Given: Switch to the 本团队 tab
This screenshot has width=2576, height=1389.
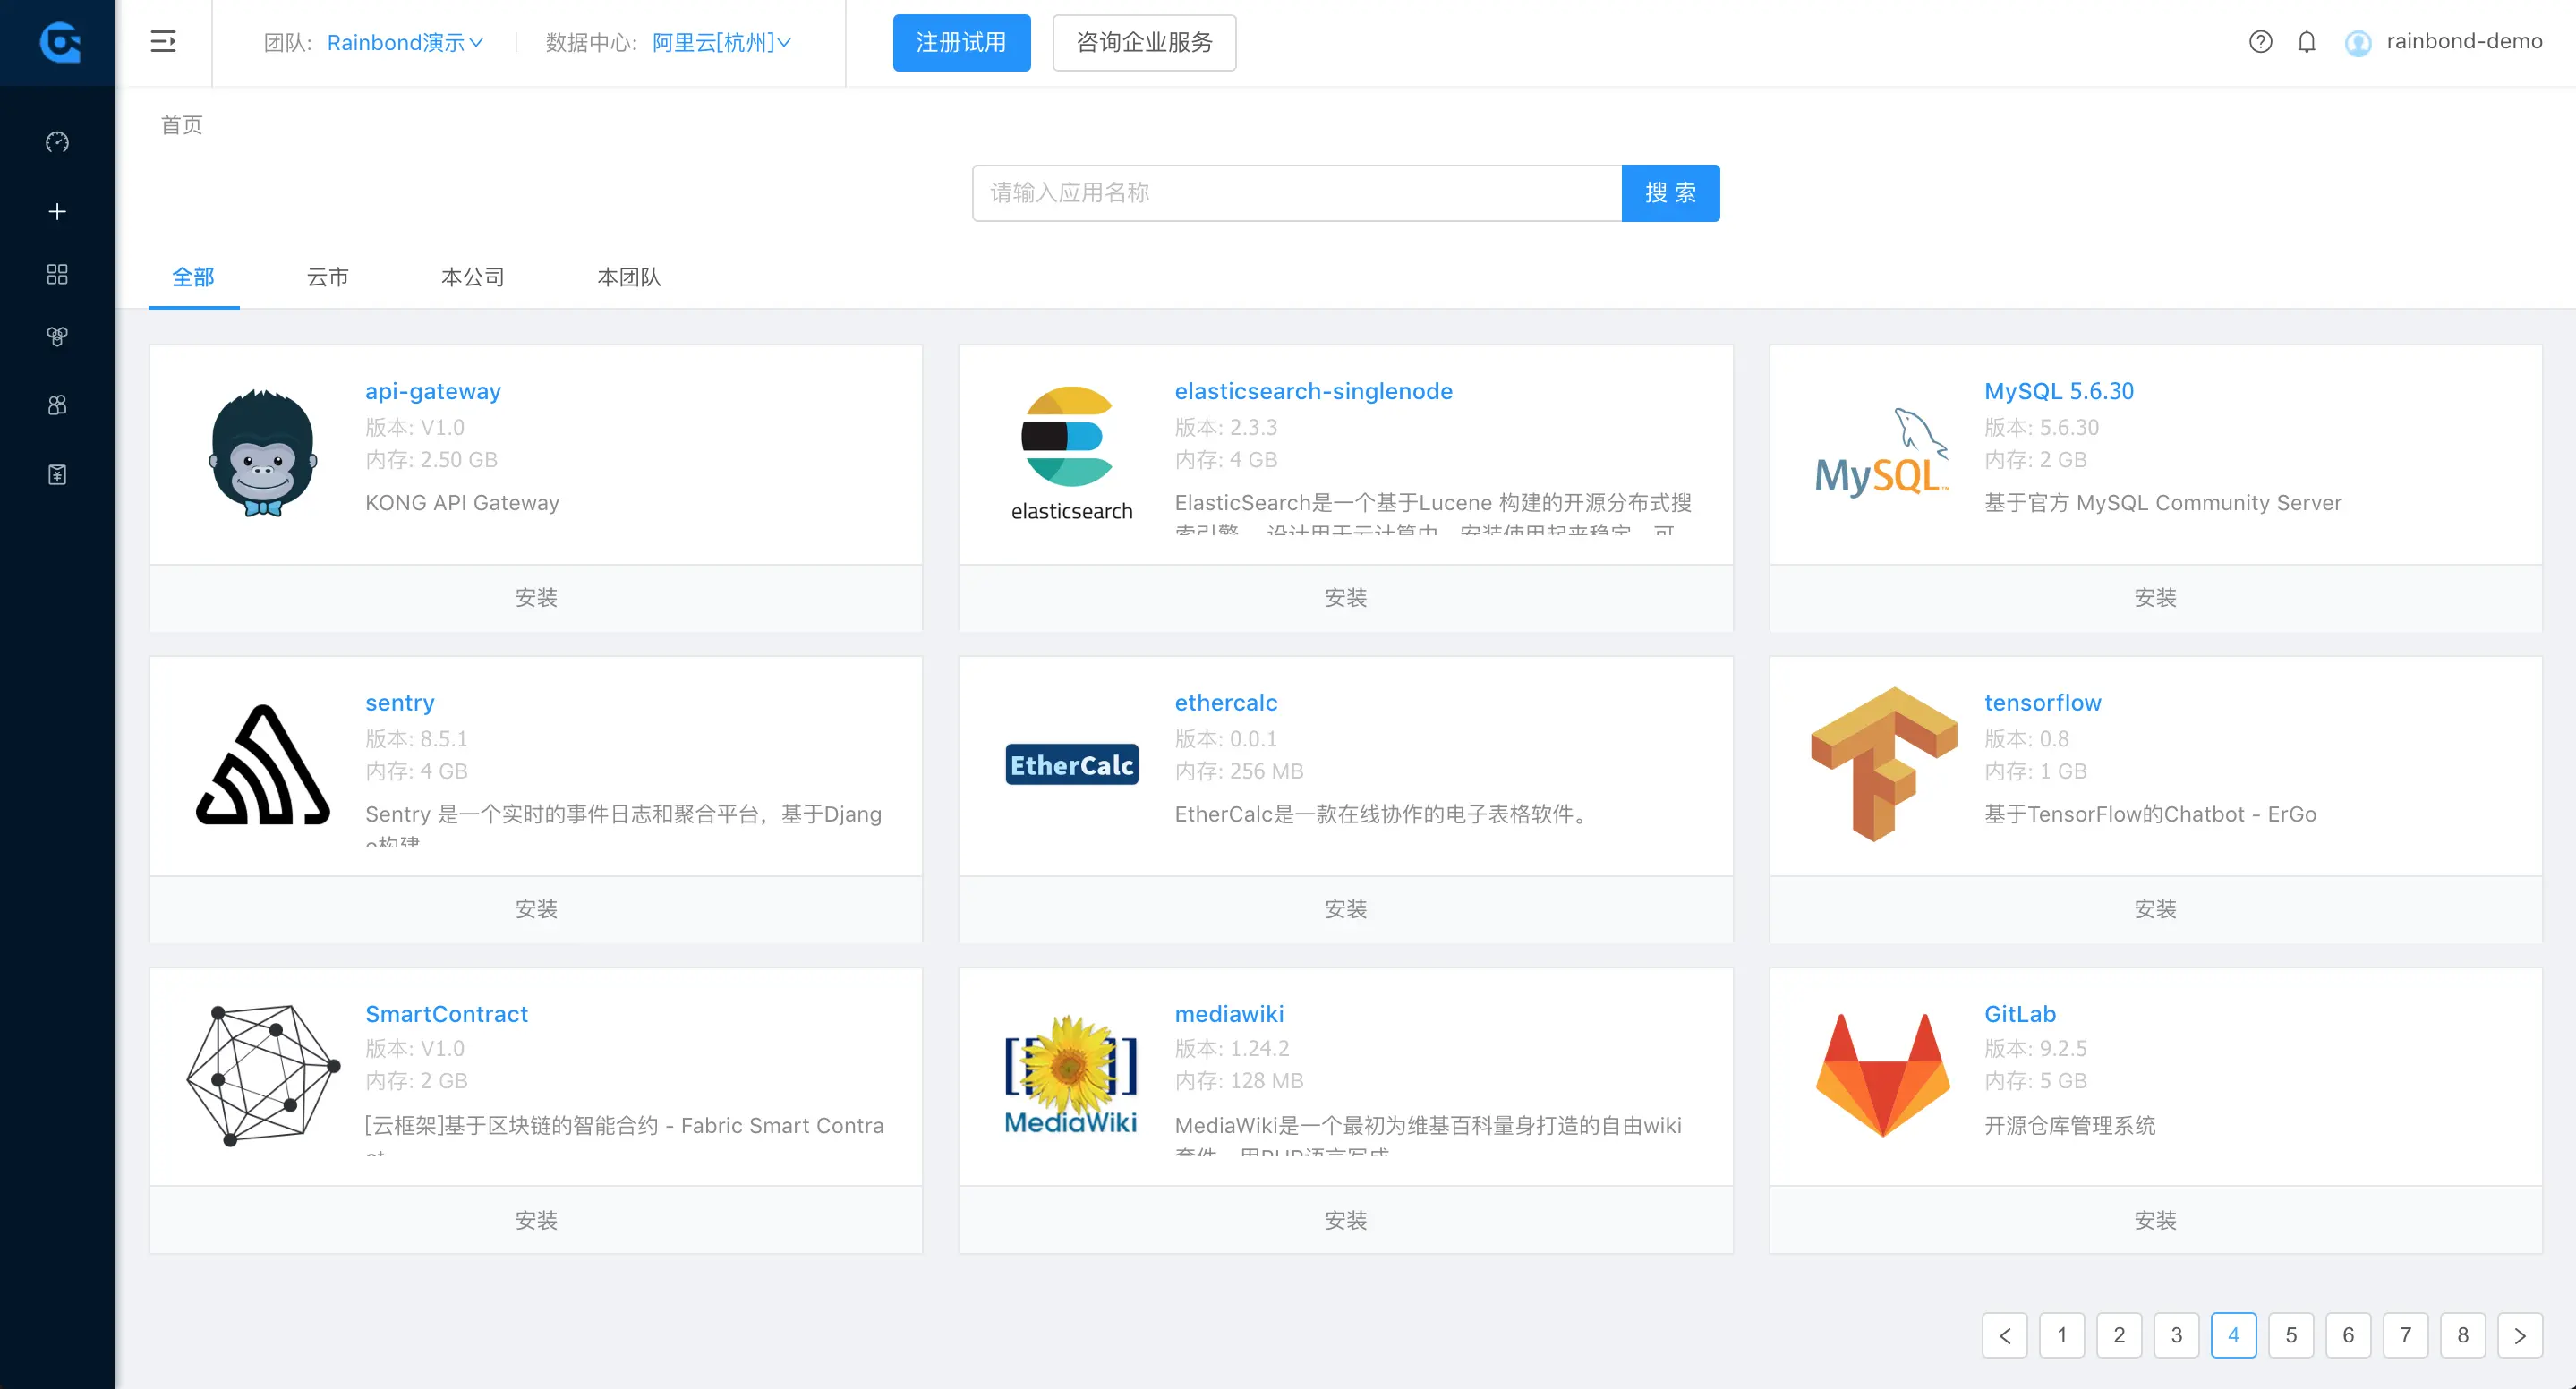Looking at the screenshot, I should click(x=628, y=277).
